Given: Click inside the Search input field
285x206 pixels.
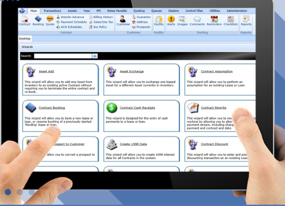Looking at the screenshot, I should [63, 56].
